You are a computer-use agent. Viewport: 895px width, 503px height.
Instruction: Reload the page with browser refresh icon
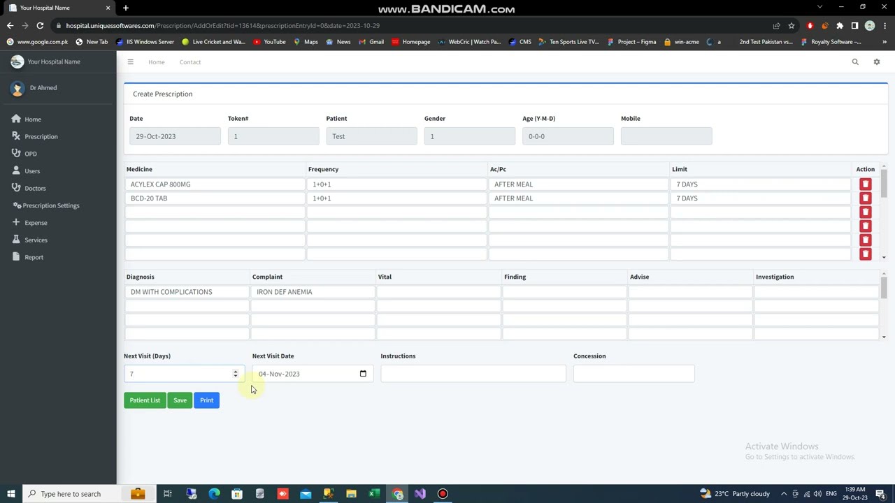(40, 26)
